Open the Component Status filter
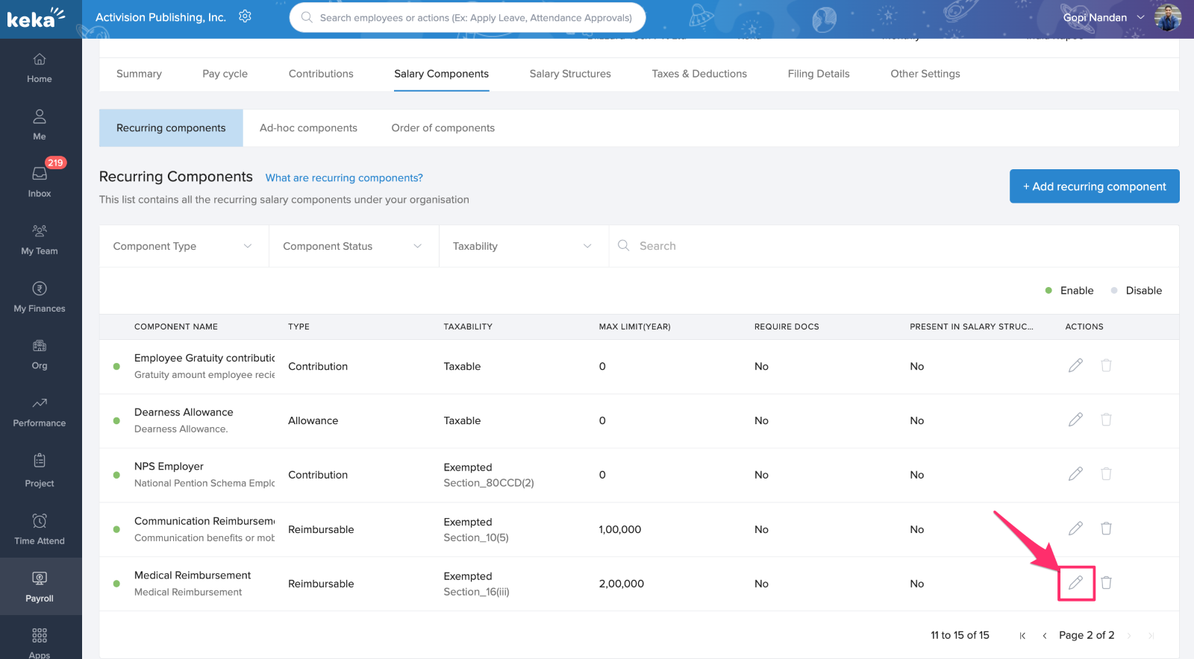The width and height of the screenshot is (1194, 659). 352,246
